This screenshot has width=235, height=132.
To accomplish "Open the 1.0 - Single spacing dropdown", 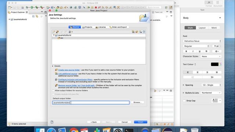I will 211,85.
